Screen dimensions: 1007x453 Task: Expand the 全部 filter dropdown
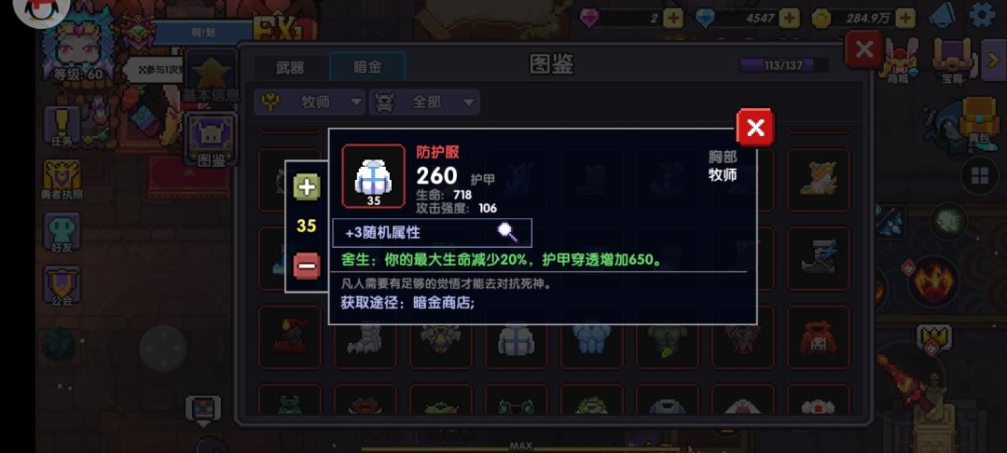(424, 102)
